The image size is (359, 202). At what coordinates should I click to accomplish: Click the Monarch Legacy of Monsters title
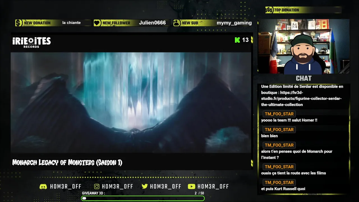tap(67, 162)
